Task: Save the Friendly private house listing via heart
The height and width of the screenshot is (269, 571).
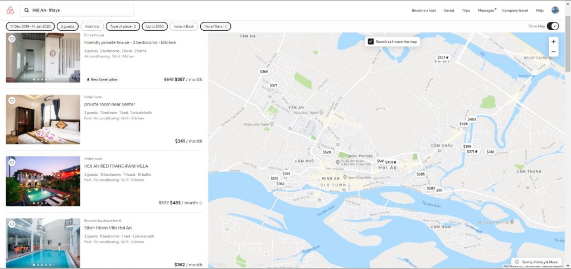Action: (x=12, y=39)
